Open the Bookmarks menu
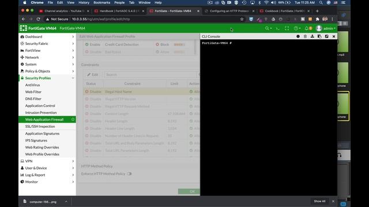 (101, 2)
